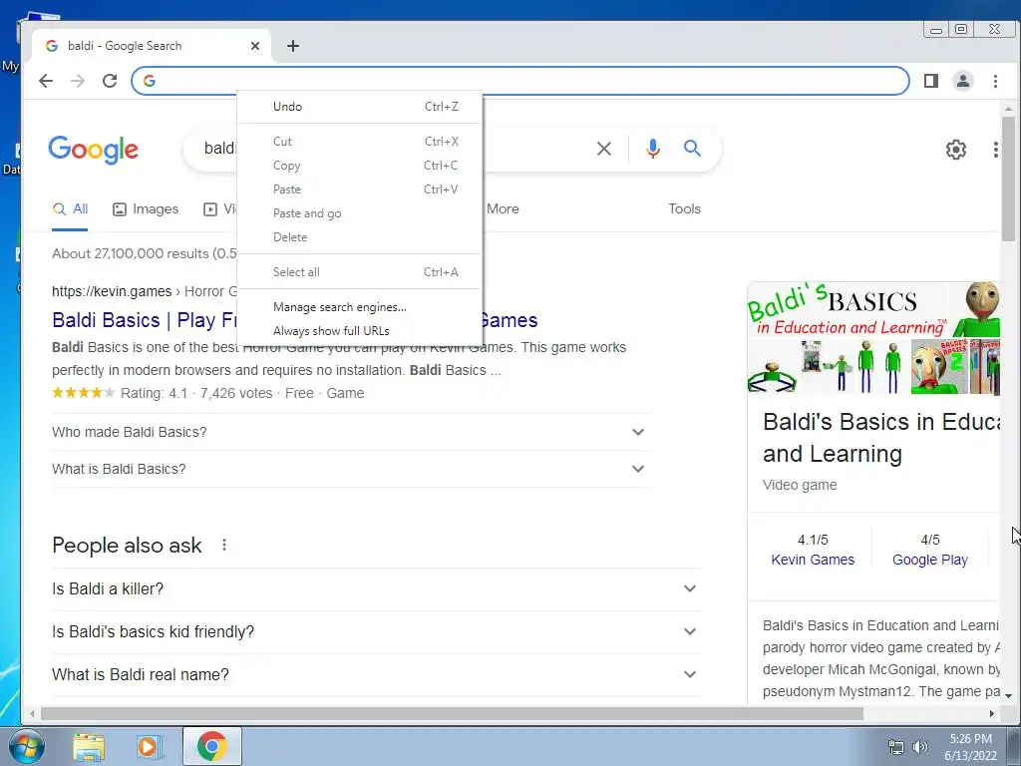Reload the page with the refresh icon
Screen dimensions: 1021x766
click(x=110, y=81)
